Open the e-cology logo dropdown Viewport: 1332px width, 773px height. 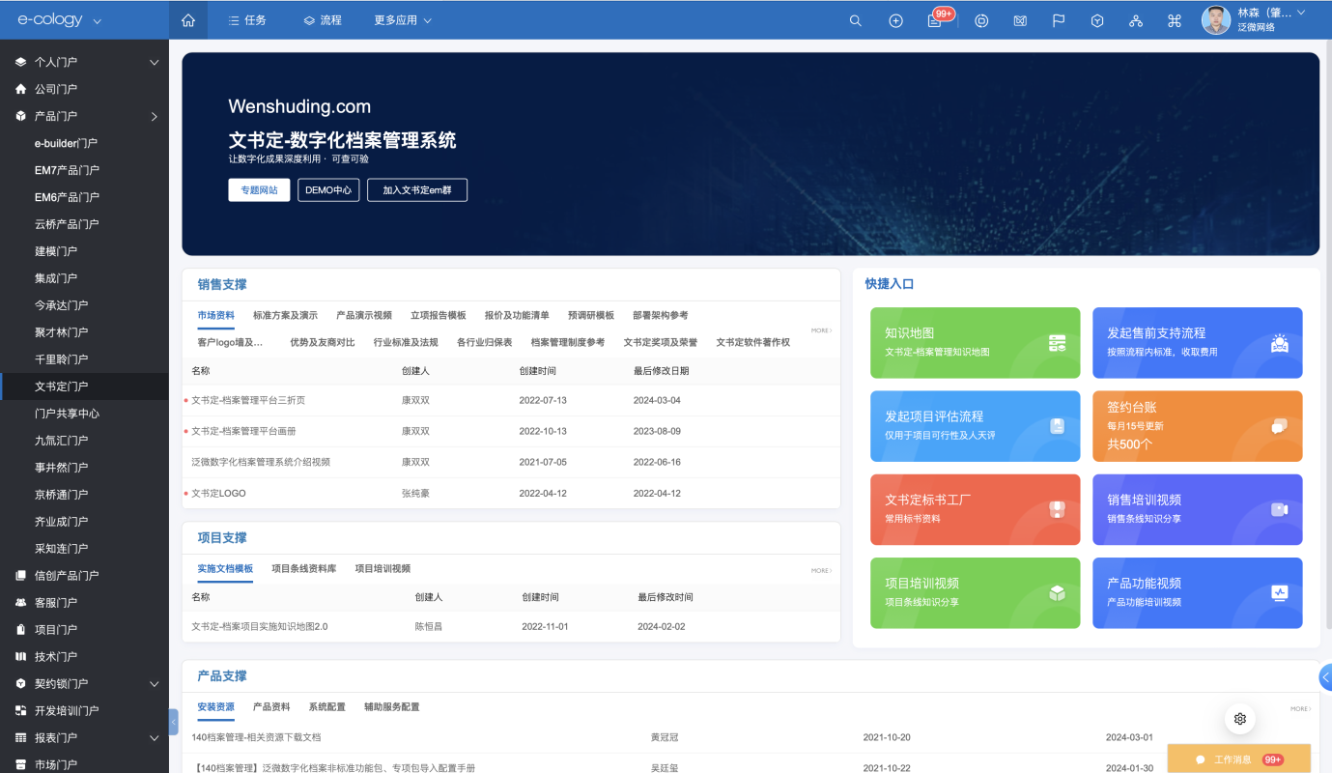pos(60,20)
